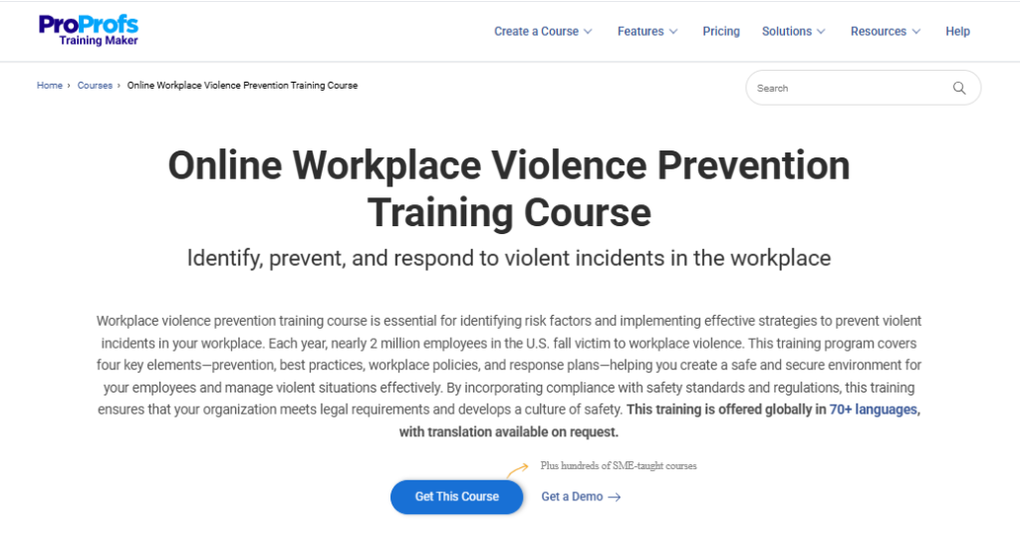Open the Help page

click(957, 31)
